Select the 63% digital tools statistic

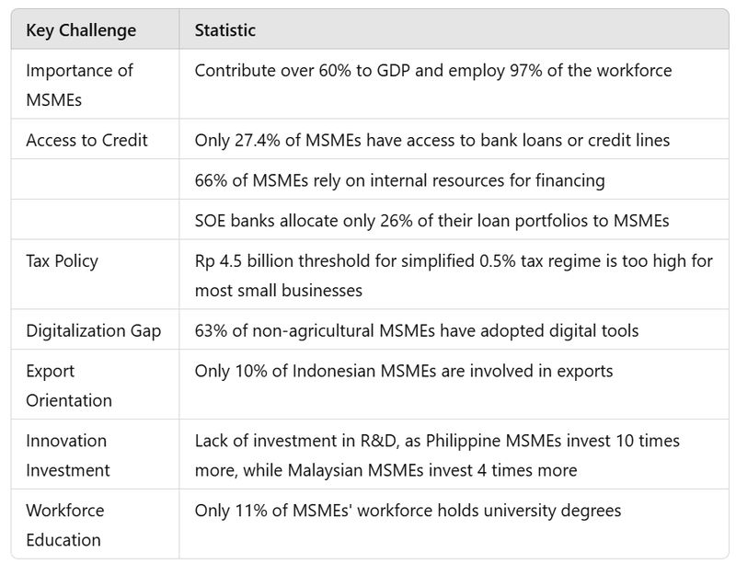417,330
